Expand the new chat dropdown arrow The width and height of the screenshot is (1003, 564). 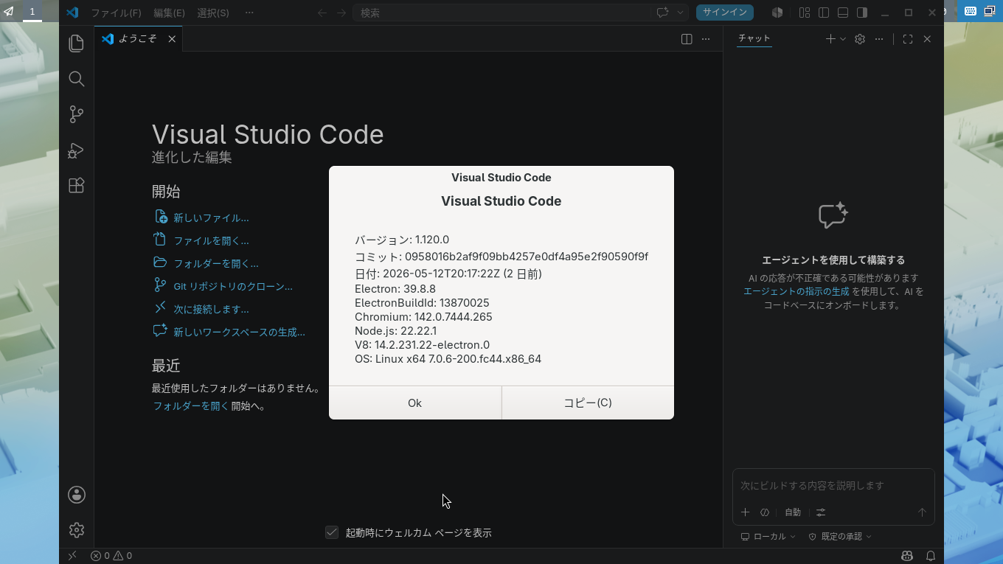(843, 39)
